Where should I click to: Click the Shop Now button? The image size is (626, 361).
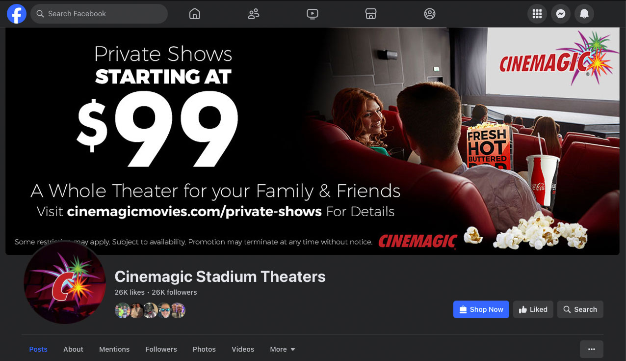[x=481, y=309]
